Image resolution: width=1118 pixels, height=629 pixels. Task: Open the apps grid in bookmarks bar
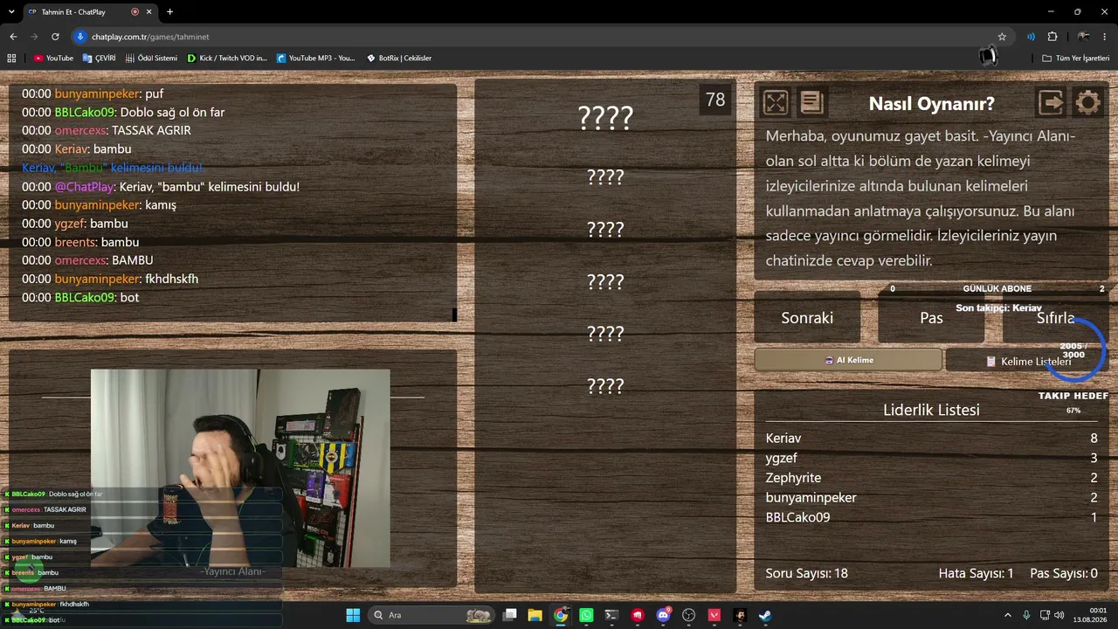click(x=11, y=59)
